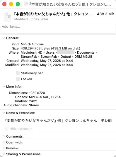Click the window title text in the title bar
This screenshot has height=157, width=116.
(70, 4)
